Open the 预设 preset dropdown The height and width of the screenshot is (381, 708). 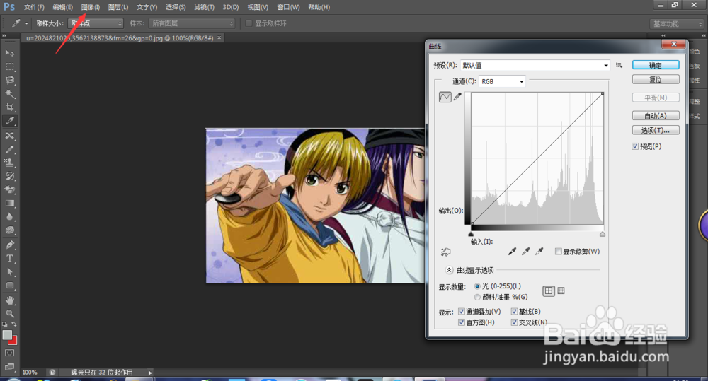535,65
